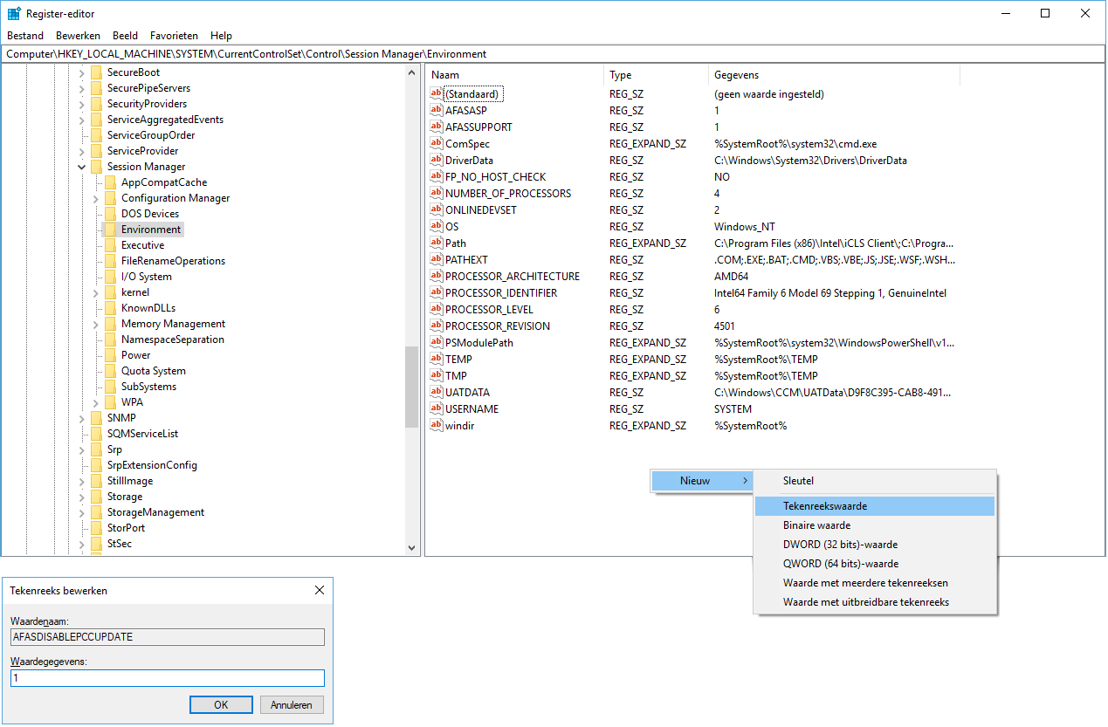Screen dimensions: 1108x727
Task: Click the ab icon of UATDATA value
Action: point(437,392)
